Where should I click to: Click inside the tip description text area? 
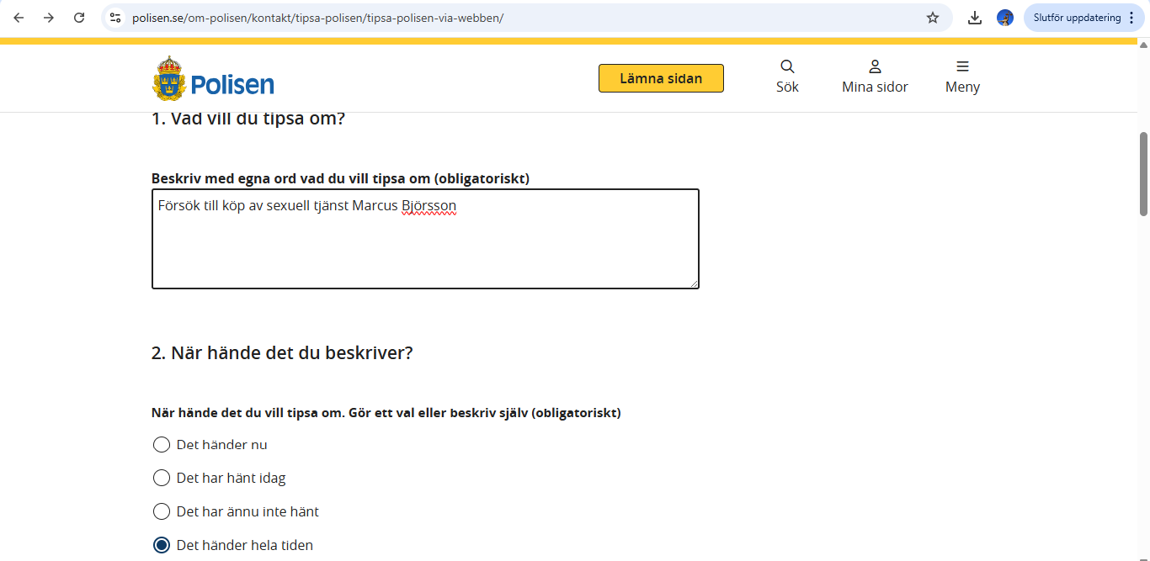click(x=425, y=244)
